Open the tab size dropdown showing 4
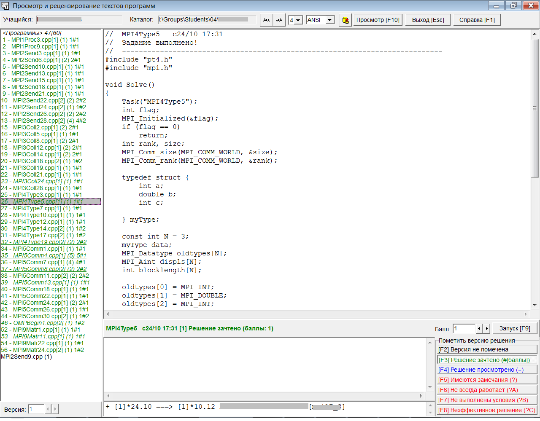The image size is (540, 421). pyautogui.click(x=298, y=20)
